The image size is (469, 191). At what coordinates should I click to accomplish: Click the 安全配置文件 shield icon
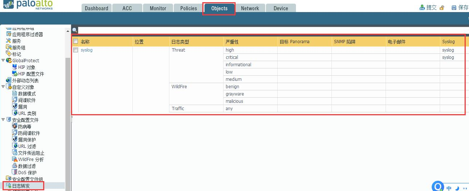pyautogui.click(x=9, y=120)
